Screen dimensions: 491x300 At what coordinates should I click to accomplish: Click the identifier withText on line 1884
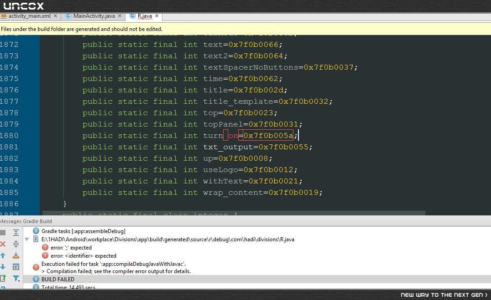click(223, 181)
